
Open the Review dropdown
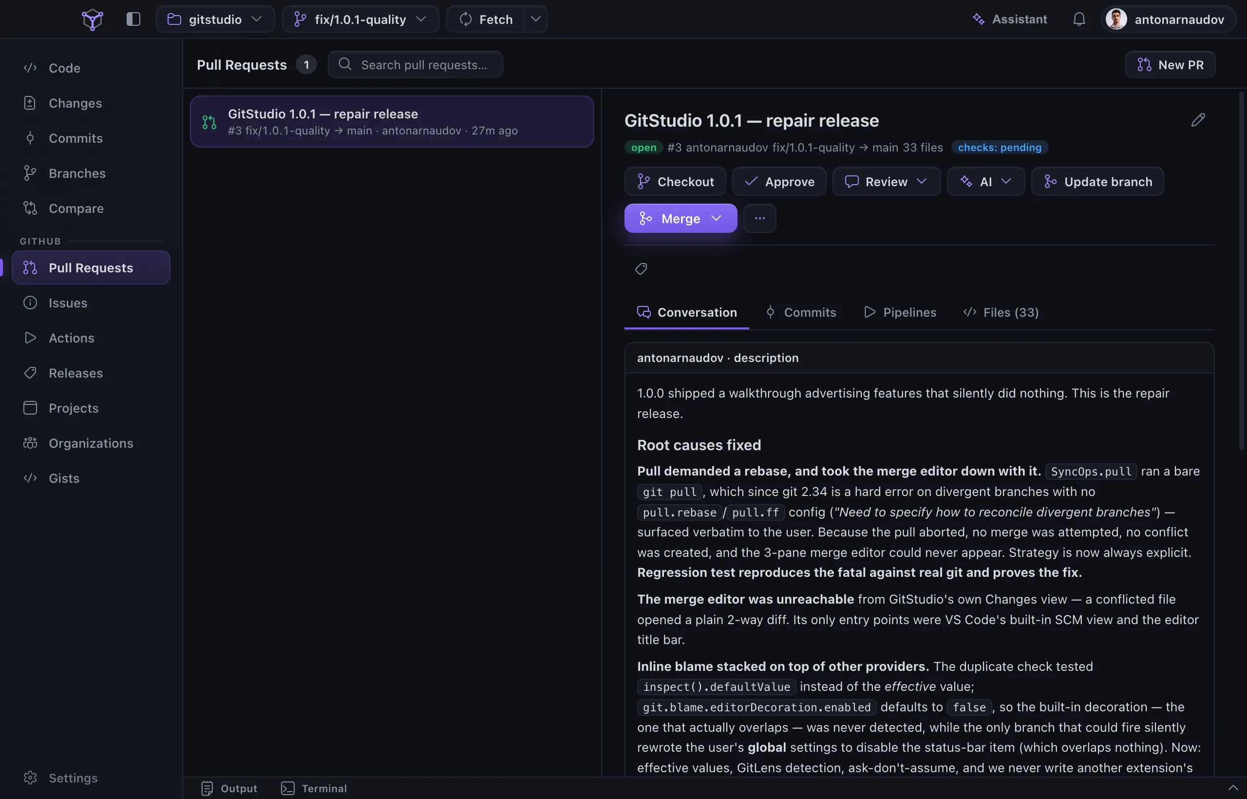pos(887,182)
